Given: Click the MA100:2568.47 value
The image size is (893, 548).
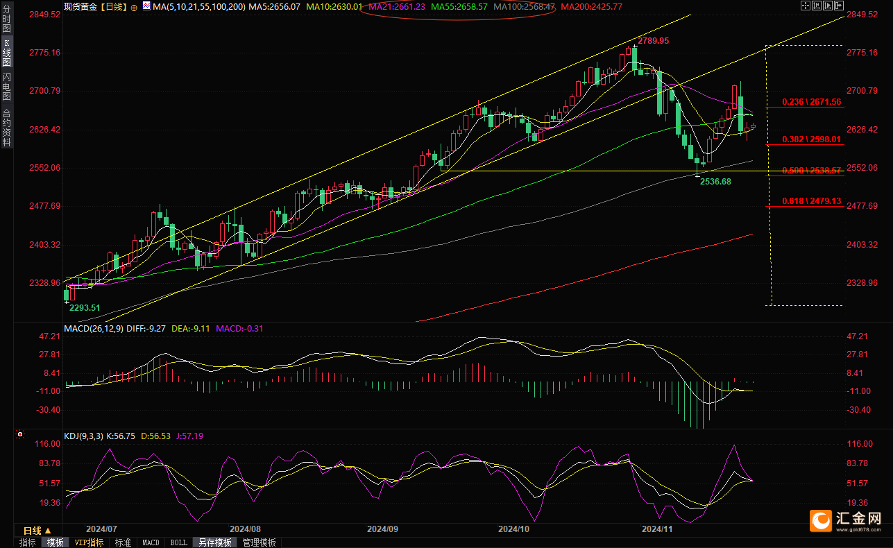Looking at the screenshot, I should pos(523,6).
